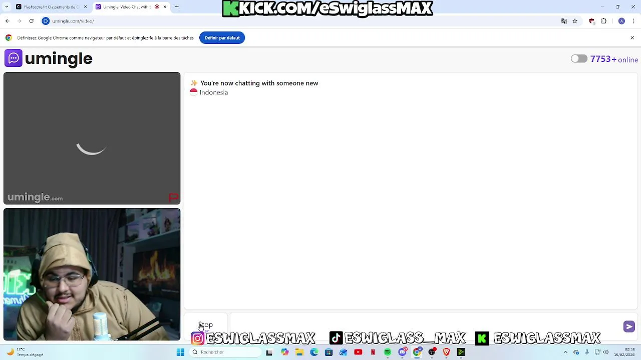Click the 'You're now chatting with someone new' text
Viewport: 641px width, 360px height.
pos(259,83)
